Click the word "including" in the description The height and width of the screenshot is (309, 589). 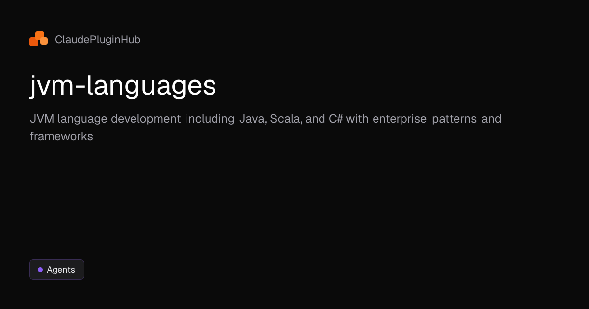(210, 119)
